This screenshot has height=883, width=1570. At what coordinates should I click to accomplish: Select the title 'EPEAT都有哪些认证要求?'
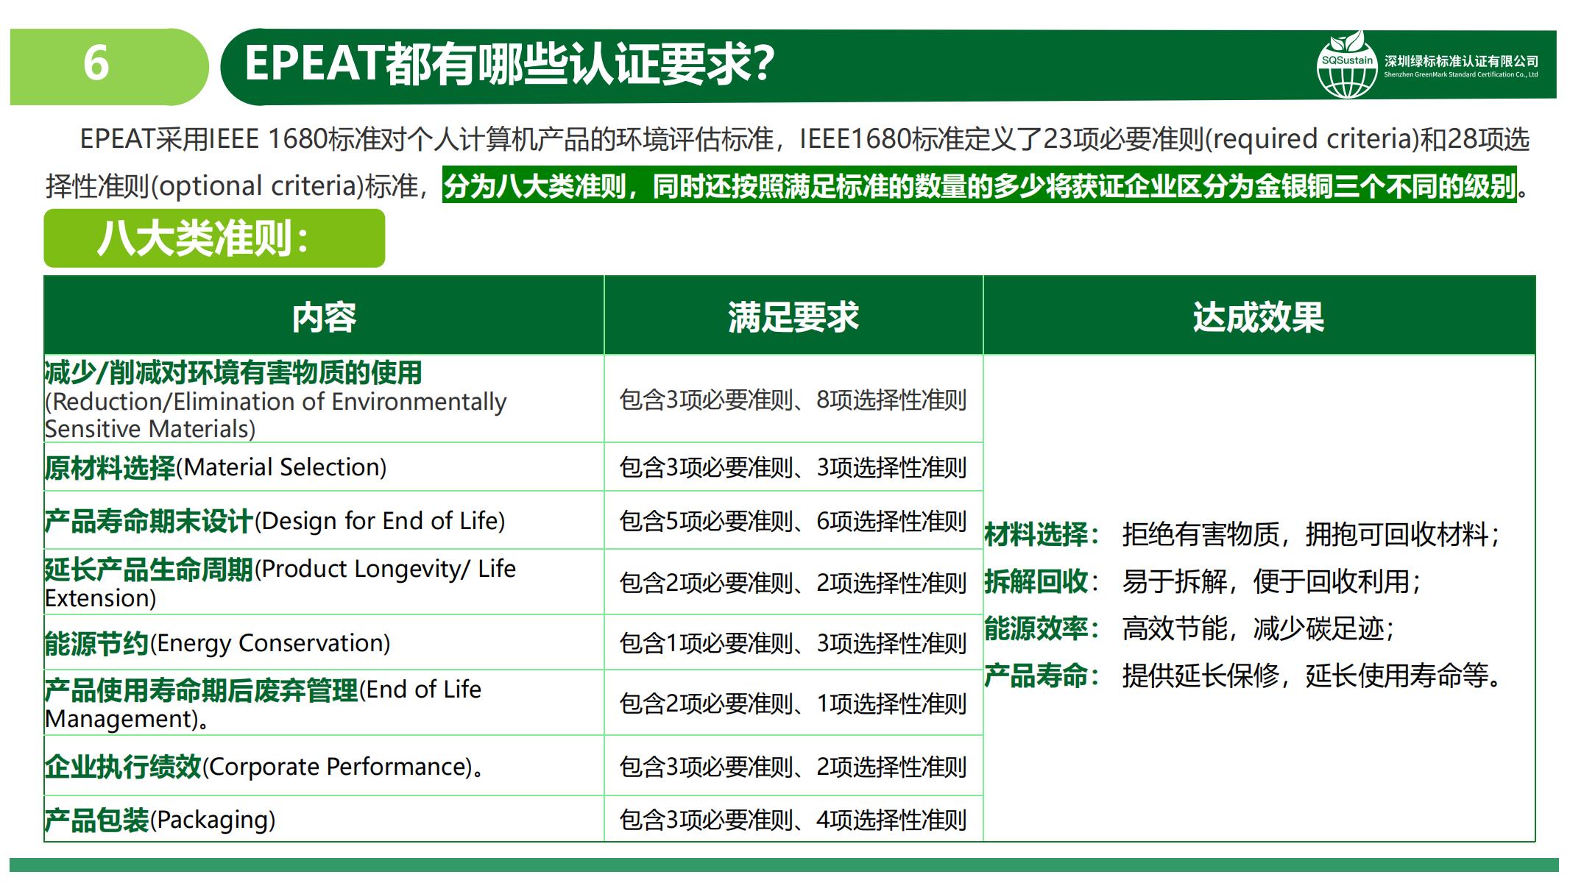point(509,64)
